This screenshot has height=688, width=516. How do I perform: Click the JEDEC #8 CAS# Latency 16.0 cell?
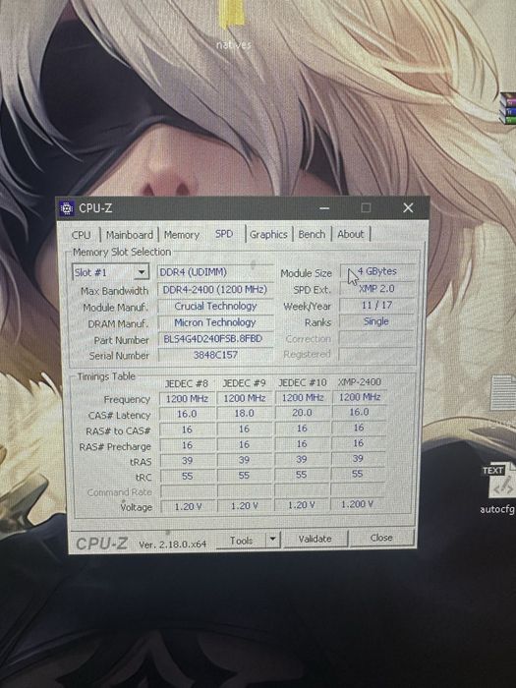point(187,414)
